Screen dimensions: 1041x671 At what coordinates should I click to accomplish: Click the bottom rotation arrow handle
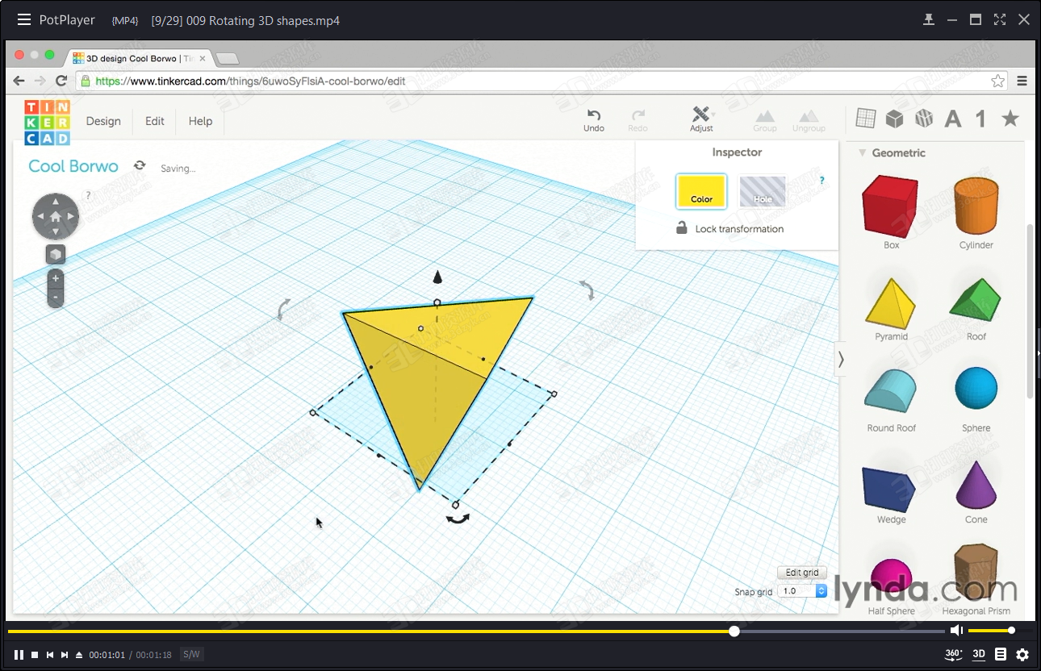coord(458,520)
